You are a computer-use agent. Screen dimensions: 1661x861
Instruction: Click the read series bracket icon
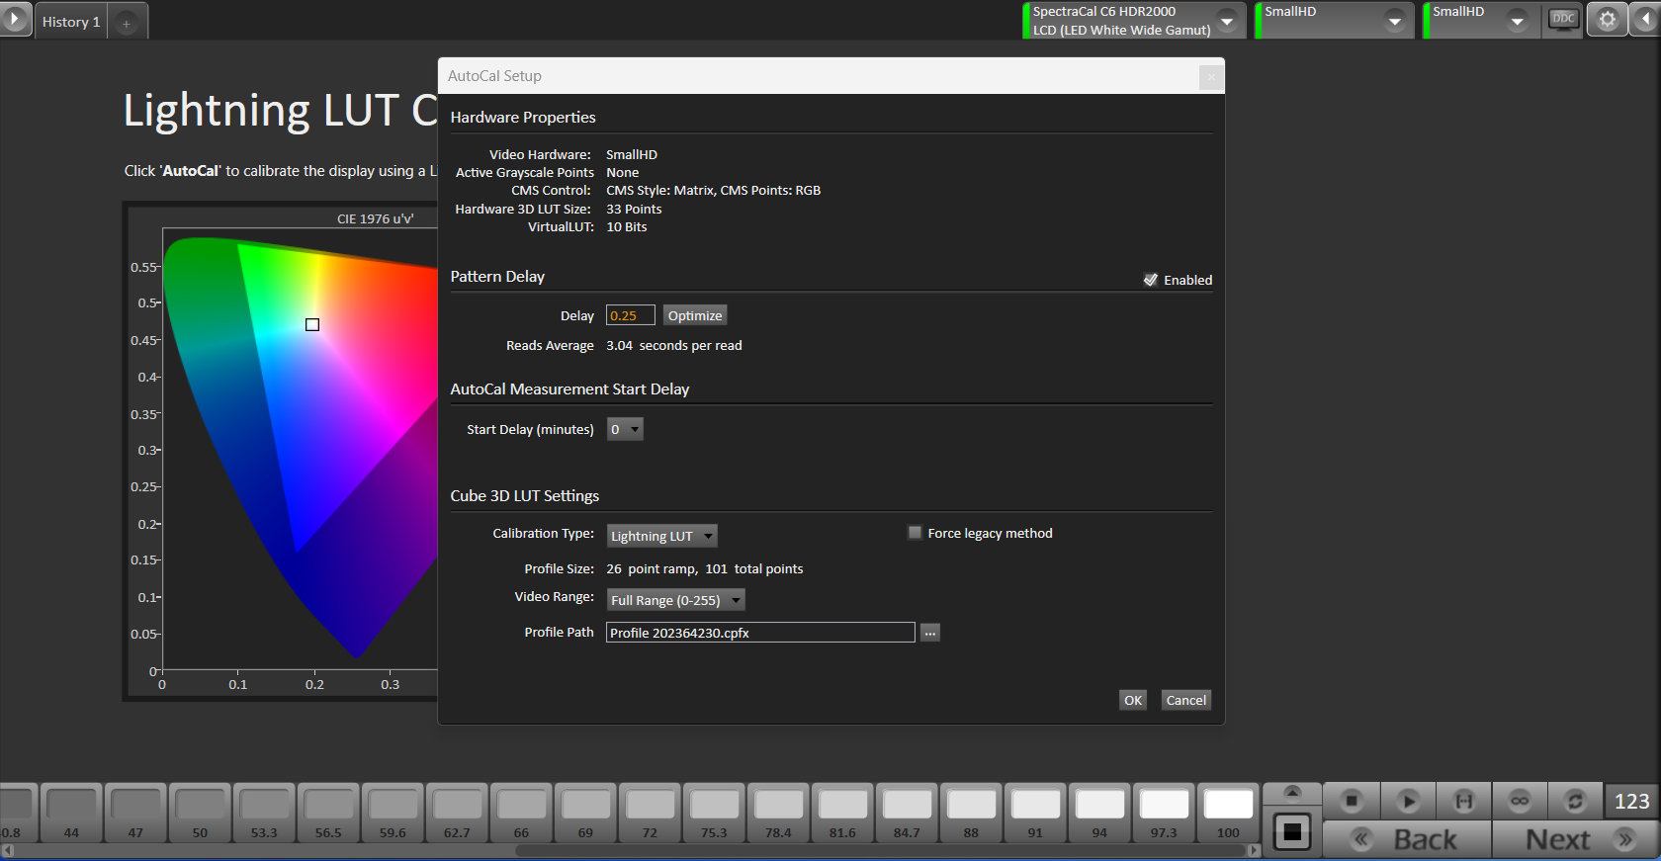1464,801
